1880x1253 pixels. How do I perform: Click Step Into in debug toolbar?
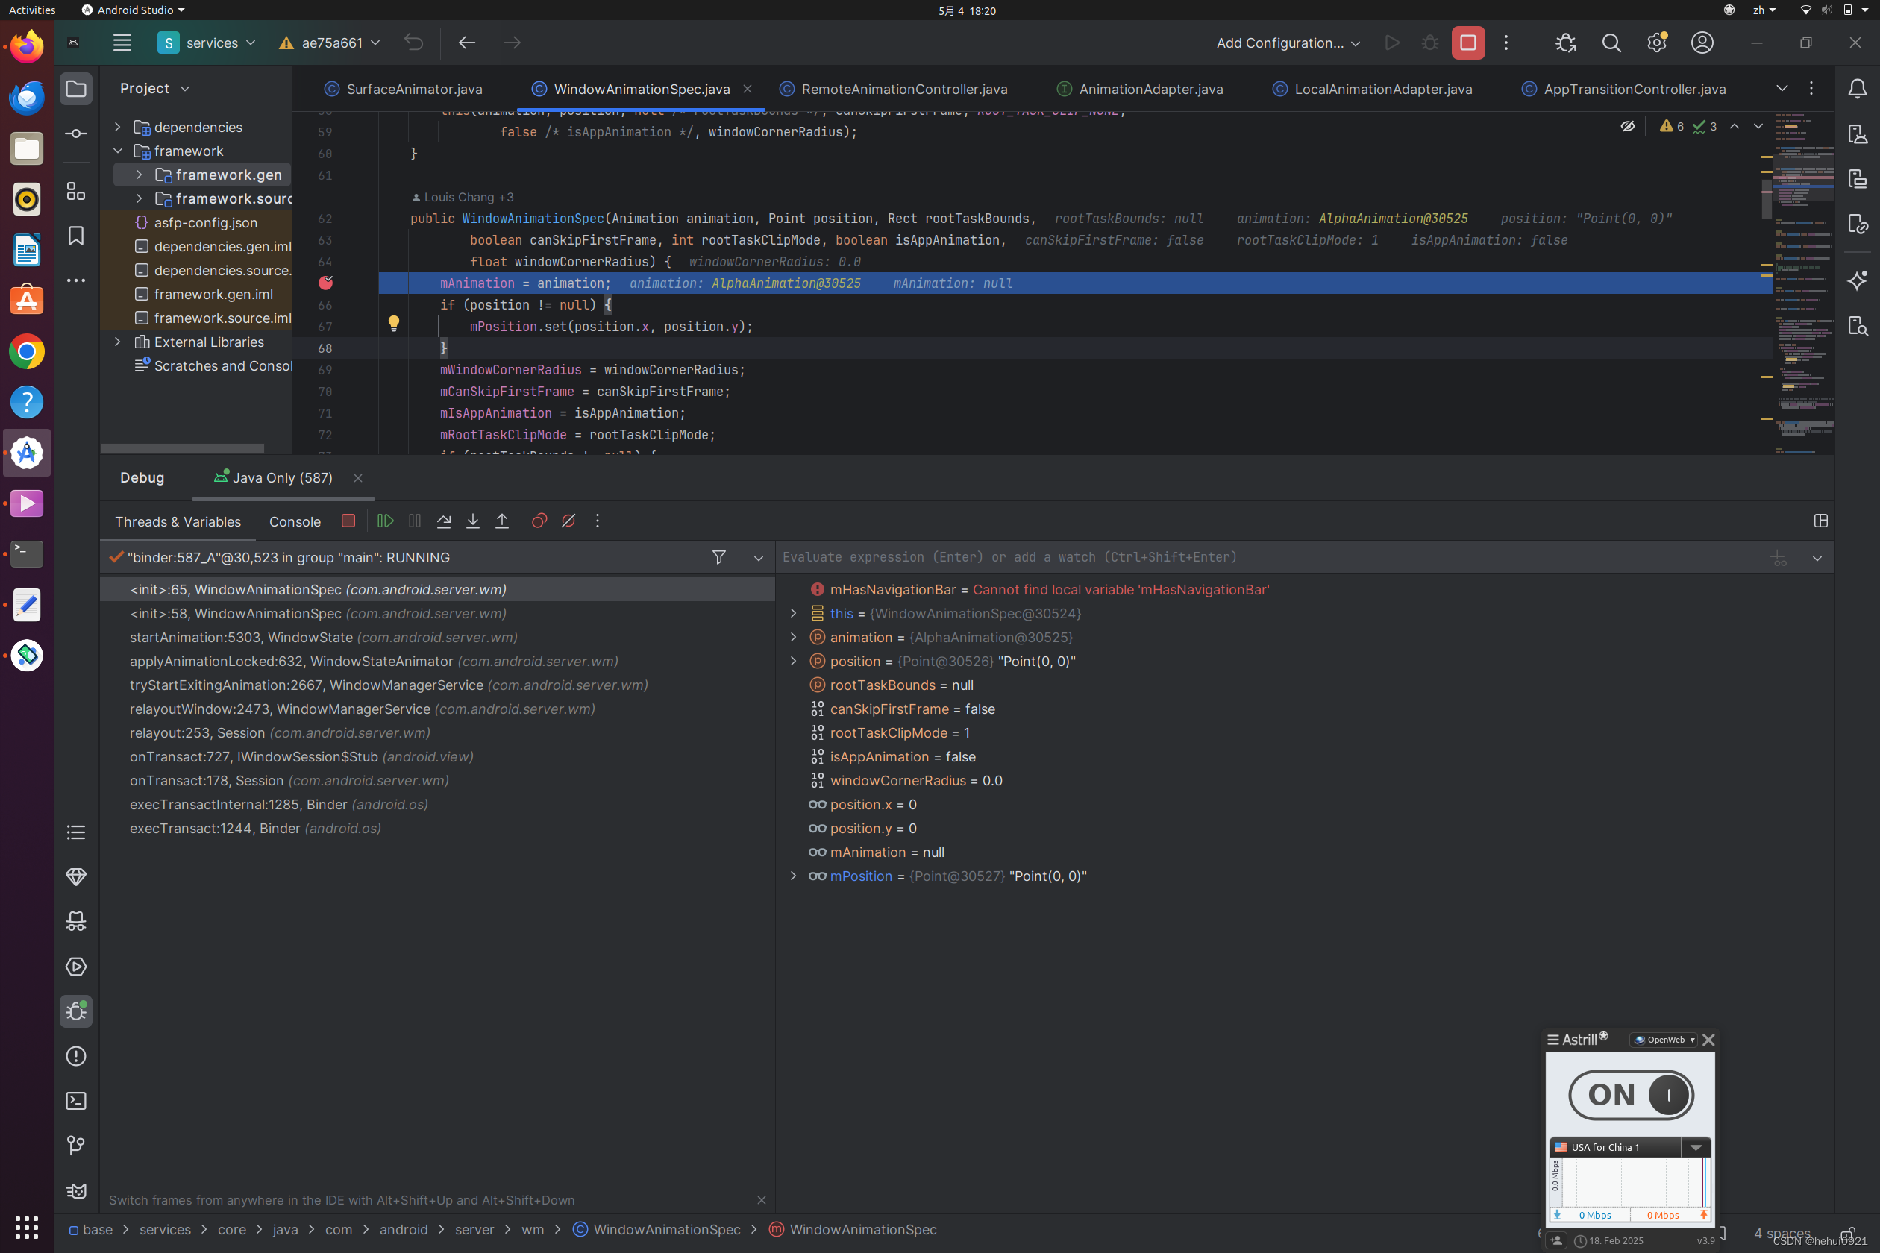[472, 521]
